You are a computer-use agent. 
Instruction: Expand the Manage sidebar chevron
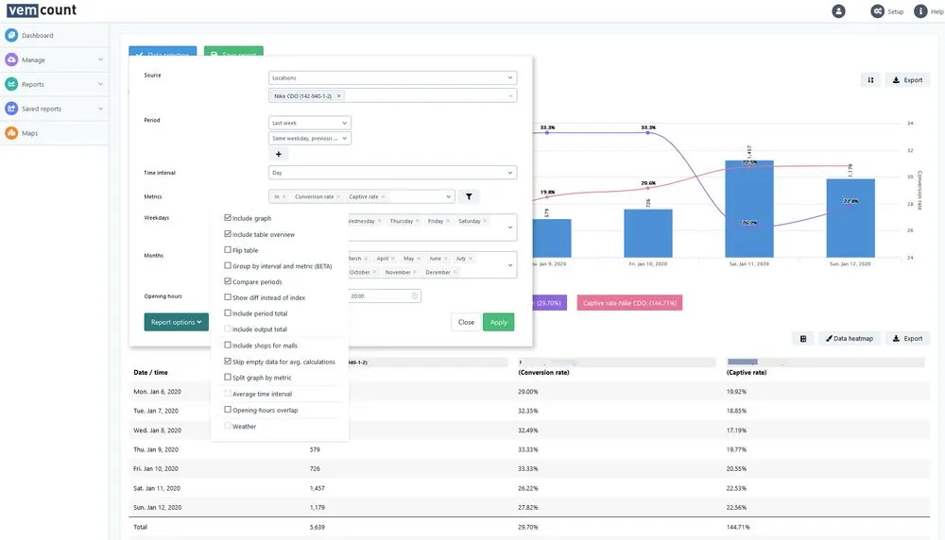[100, 59]
